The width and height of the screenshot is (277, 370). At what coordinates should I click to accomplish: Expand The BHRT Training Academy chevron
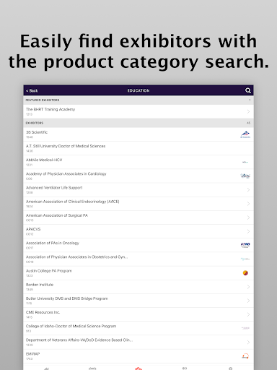point(248,111)
